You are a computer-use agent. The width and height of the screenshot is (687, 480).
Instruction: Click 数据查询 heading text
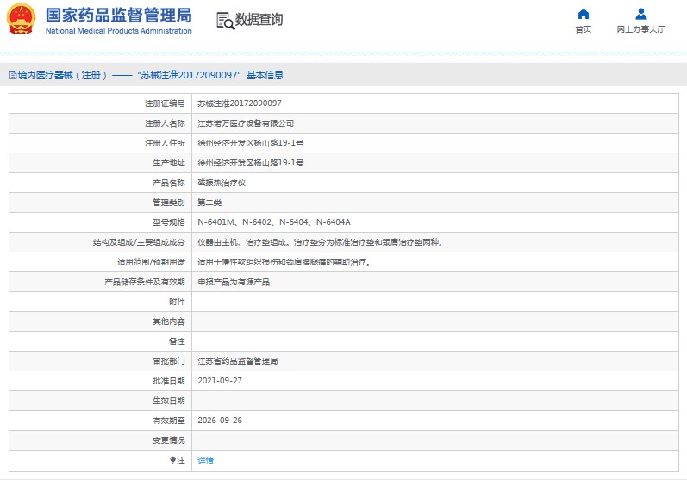point(259,19)
